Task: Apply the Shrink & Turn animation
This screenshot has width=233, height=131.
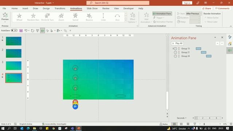Action: pyautogui.click(x=47, y=17)
